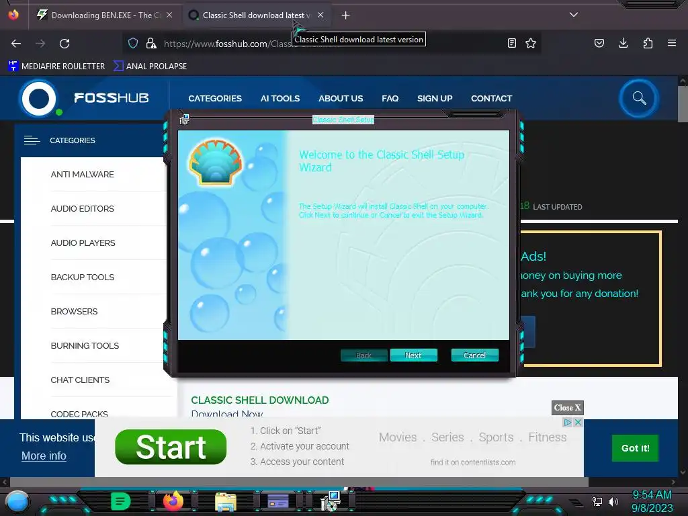
Task: Click the ad info triangle icon
Action: pyautogui.click(x=567, y=422)
